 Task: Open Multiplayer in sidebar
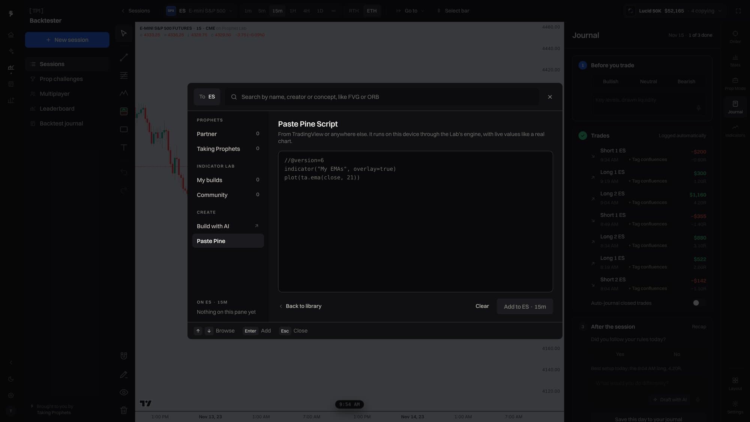click(67, 94)
